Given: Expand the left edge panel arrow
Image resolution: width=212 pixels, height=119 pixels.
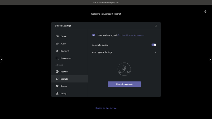Looking at the screenshot, I should point(1,59).
